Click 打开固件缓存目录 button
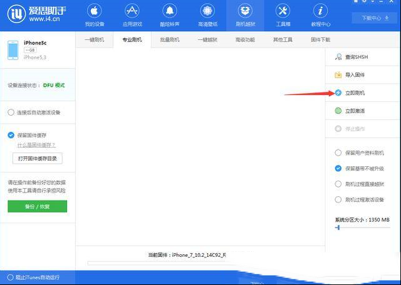The height and width of the screenshot is (285, 401). pyautogui.click(x=38, y=159)
